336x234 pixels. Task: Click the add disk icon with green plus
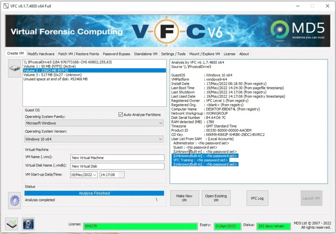coord(12,224)
